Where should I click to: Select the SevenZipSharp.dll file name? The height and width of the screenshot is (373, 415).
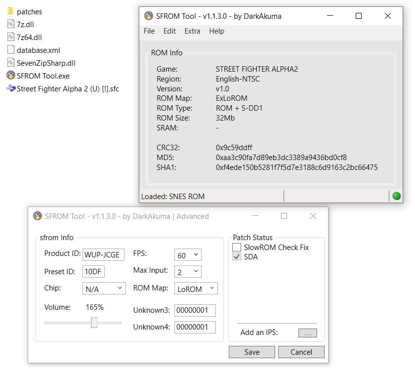46,63
